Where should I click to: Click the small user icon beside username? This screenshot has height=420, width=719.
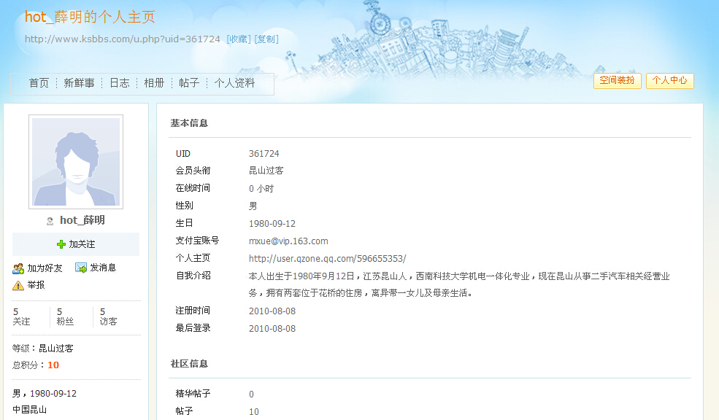pos(50,221)
